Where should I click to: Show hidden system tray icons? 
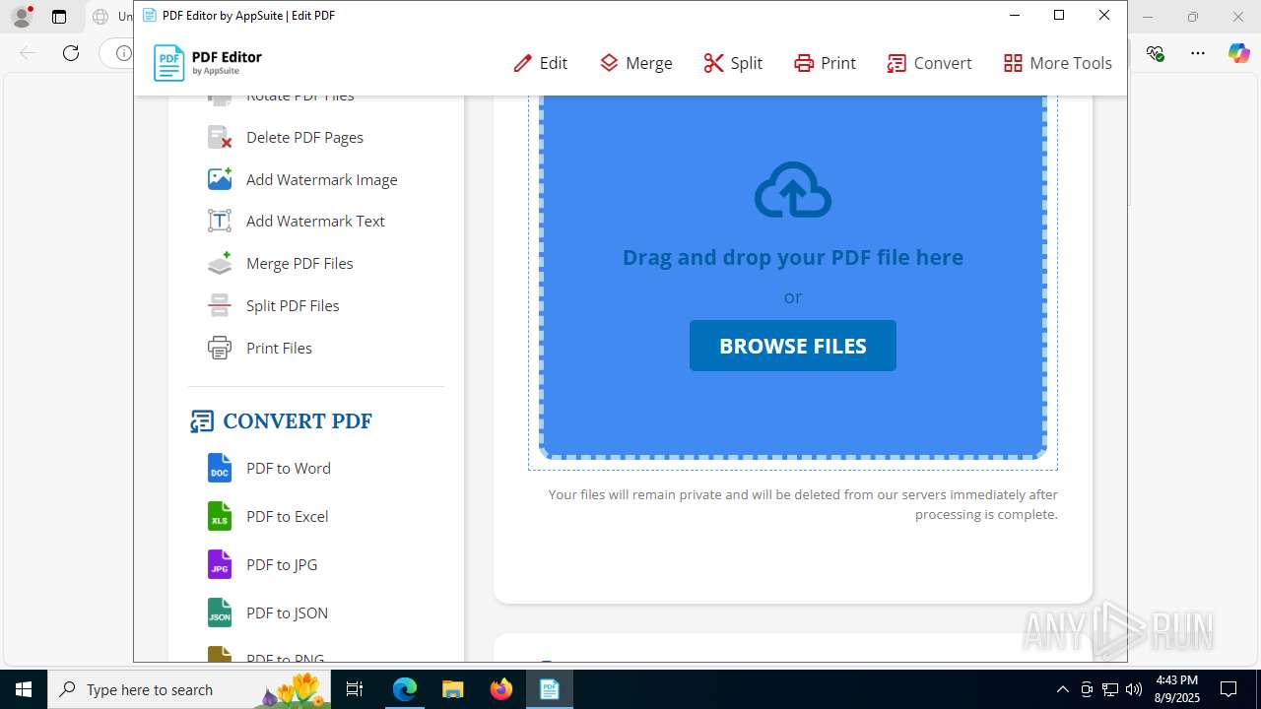pyautogui.click(x=1062, y=689)
